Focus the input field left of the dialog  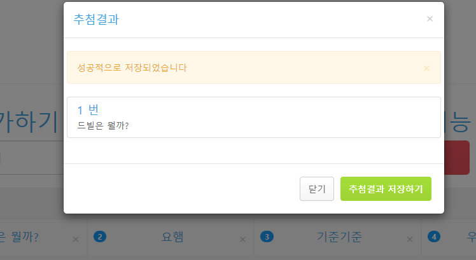32,158
